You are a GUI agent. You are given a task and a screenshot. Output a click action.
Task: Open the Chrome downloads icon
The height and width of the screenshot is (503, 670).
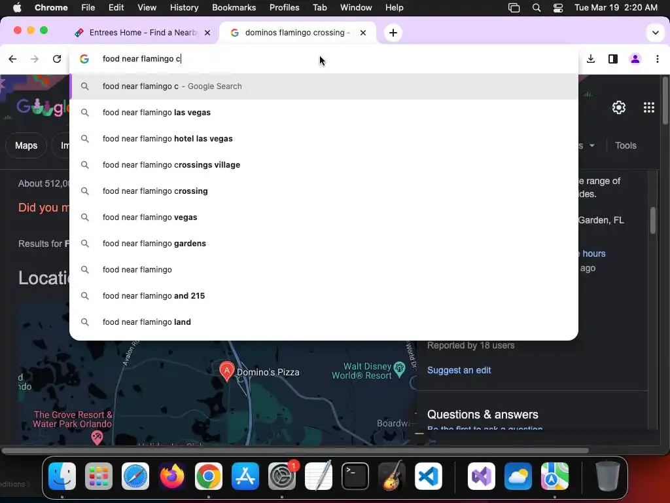click(591, 59)
